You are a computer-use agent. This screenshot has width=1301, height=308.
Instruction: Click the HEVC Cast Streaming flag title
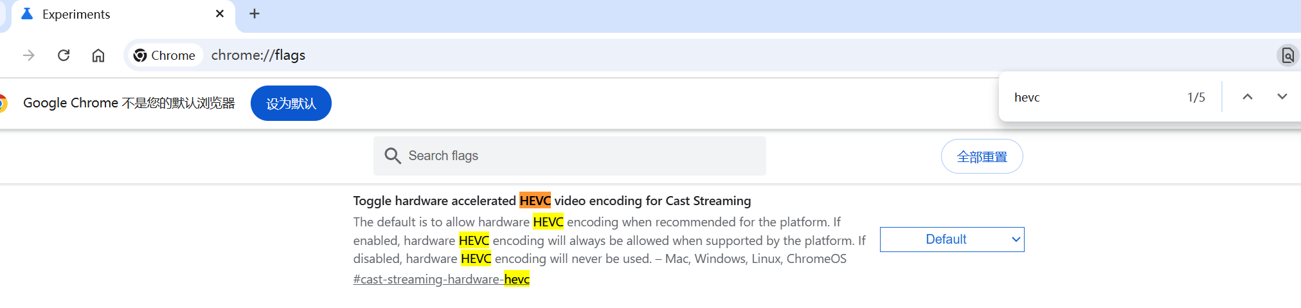point(552,201)
